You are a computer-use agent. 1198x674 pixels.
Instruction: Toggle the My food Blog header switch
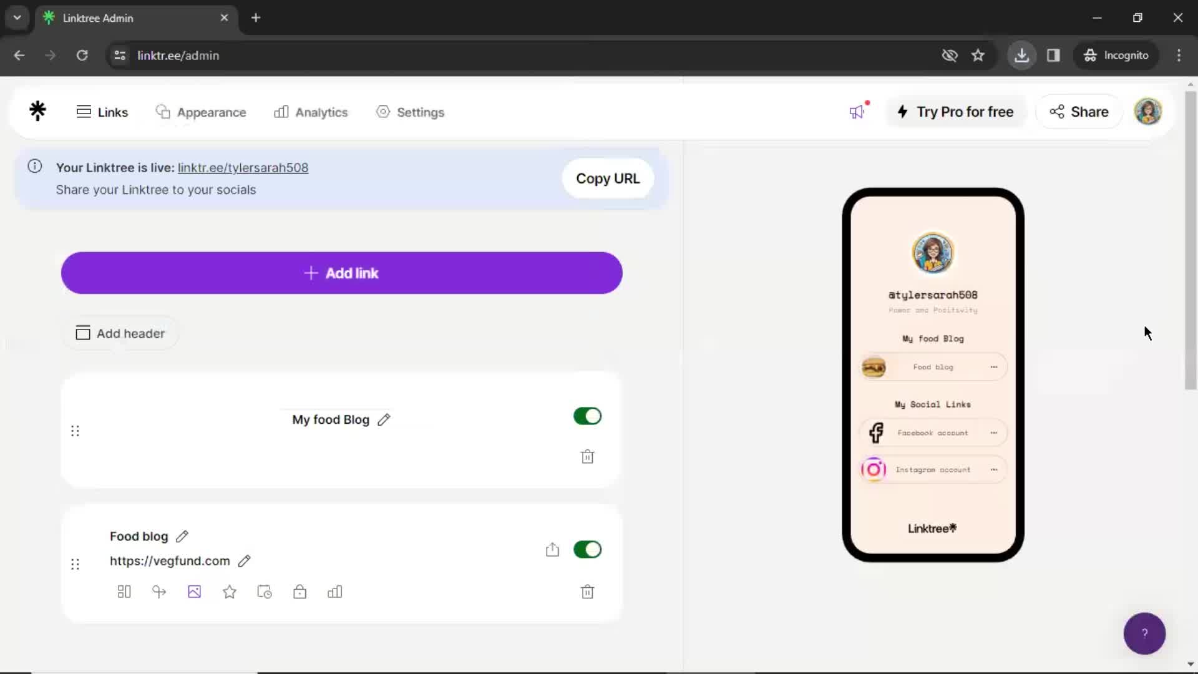[x=588, y=416]
